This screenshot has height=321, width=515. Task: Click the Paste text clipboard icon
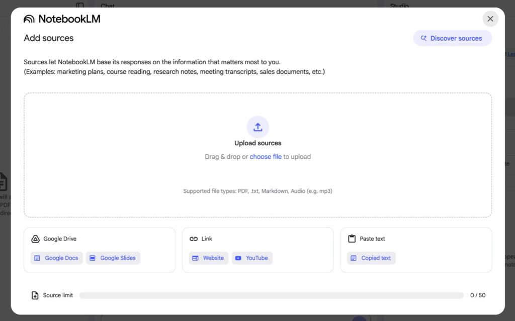click(x=352, y=239)
